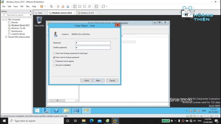Cancel the Copy Object dialog
This screenshot has width=221, height=124.
click(112, 81)
